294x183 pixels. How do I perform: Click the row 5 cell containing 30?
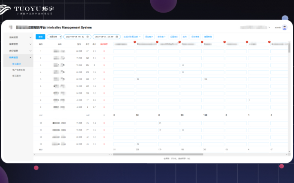tap(147, 79)
